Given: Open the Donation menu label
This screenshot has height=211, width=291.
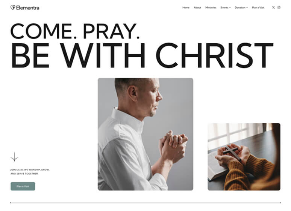Looking at the screenshot, I should (240, 8).
